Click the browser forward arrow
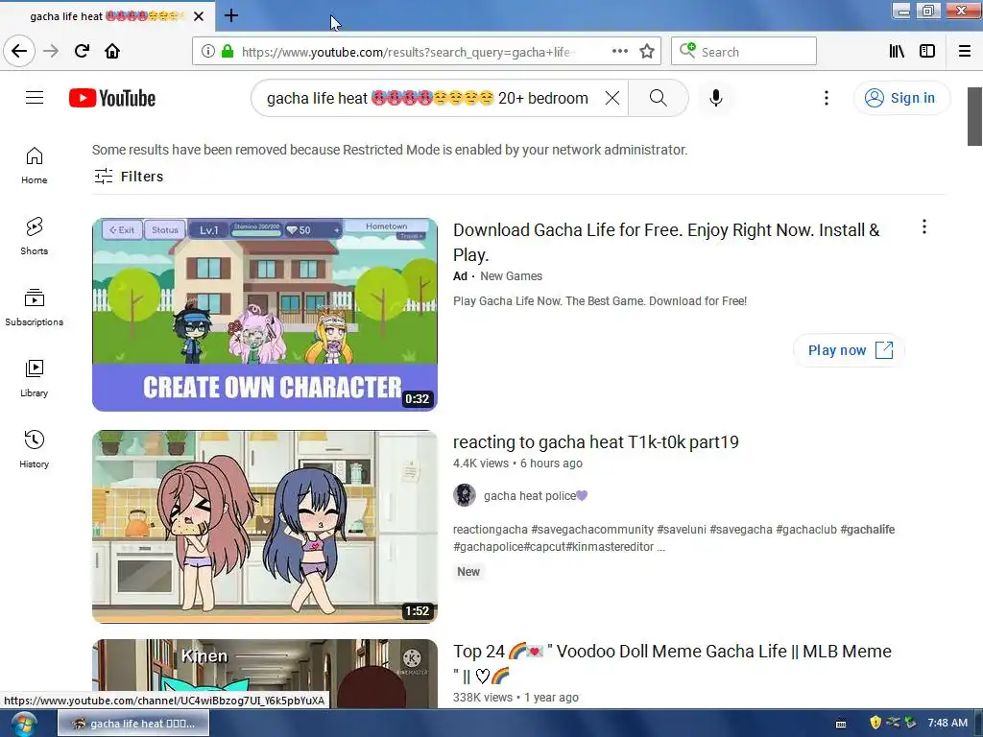Viewport: 983px width, 737px height. click(x=51, y=51)
